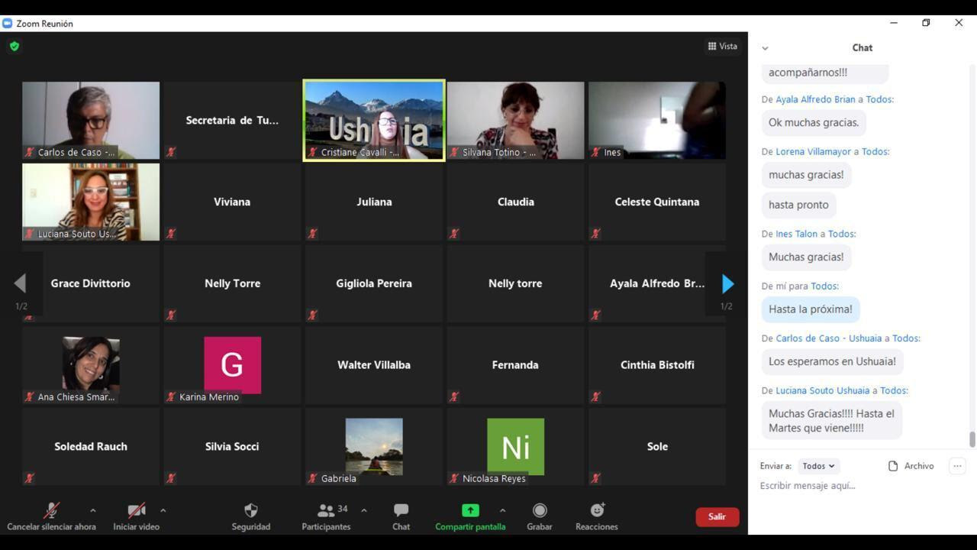The image size is (977, 550).
Task: Open the chat more options ellipsis
Action: 957,466
